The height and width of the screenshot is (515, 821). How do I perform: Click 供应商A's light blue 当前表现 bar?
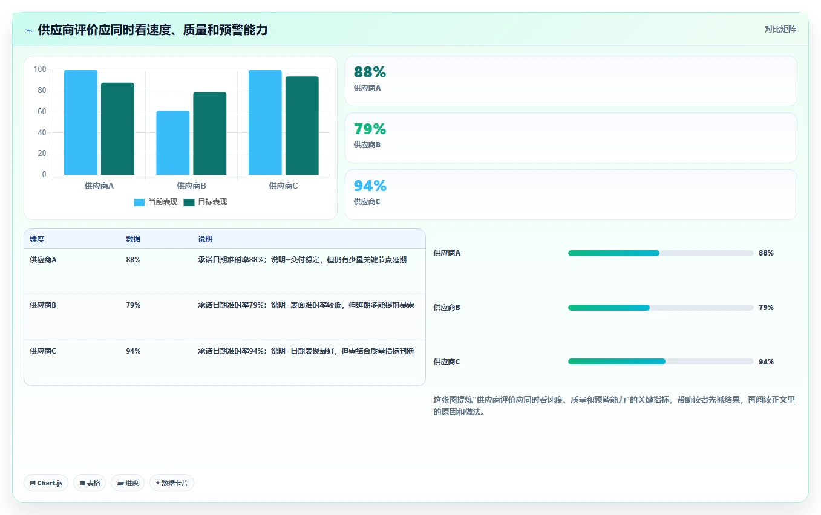click(x=80, y=123)
